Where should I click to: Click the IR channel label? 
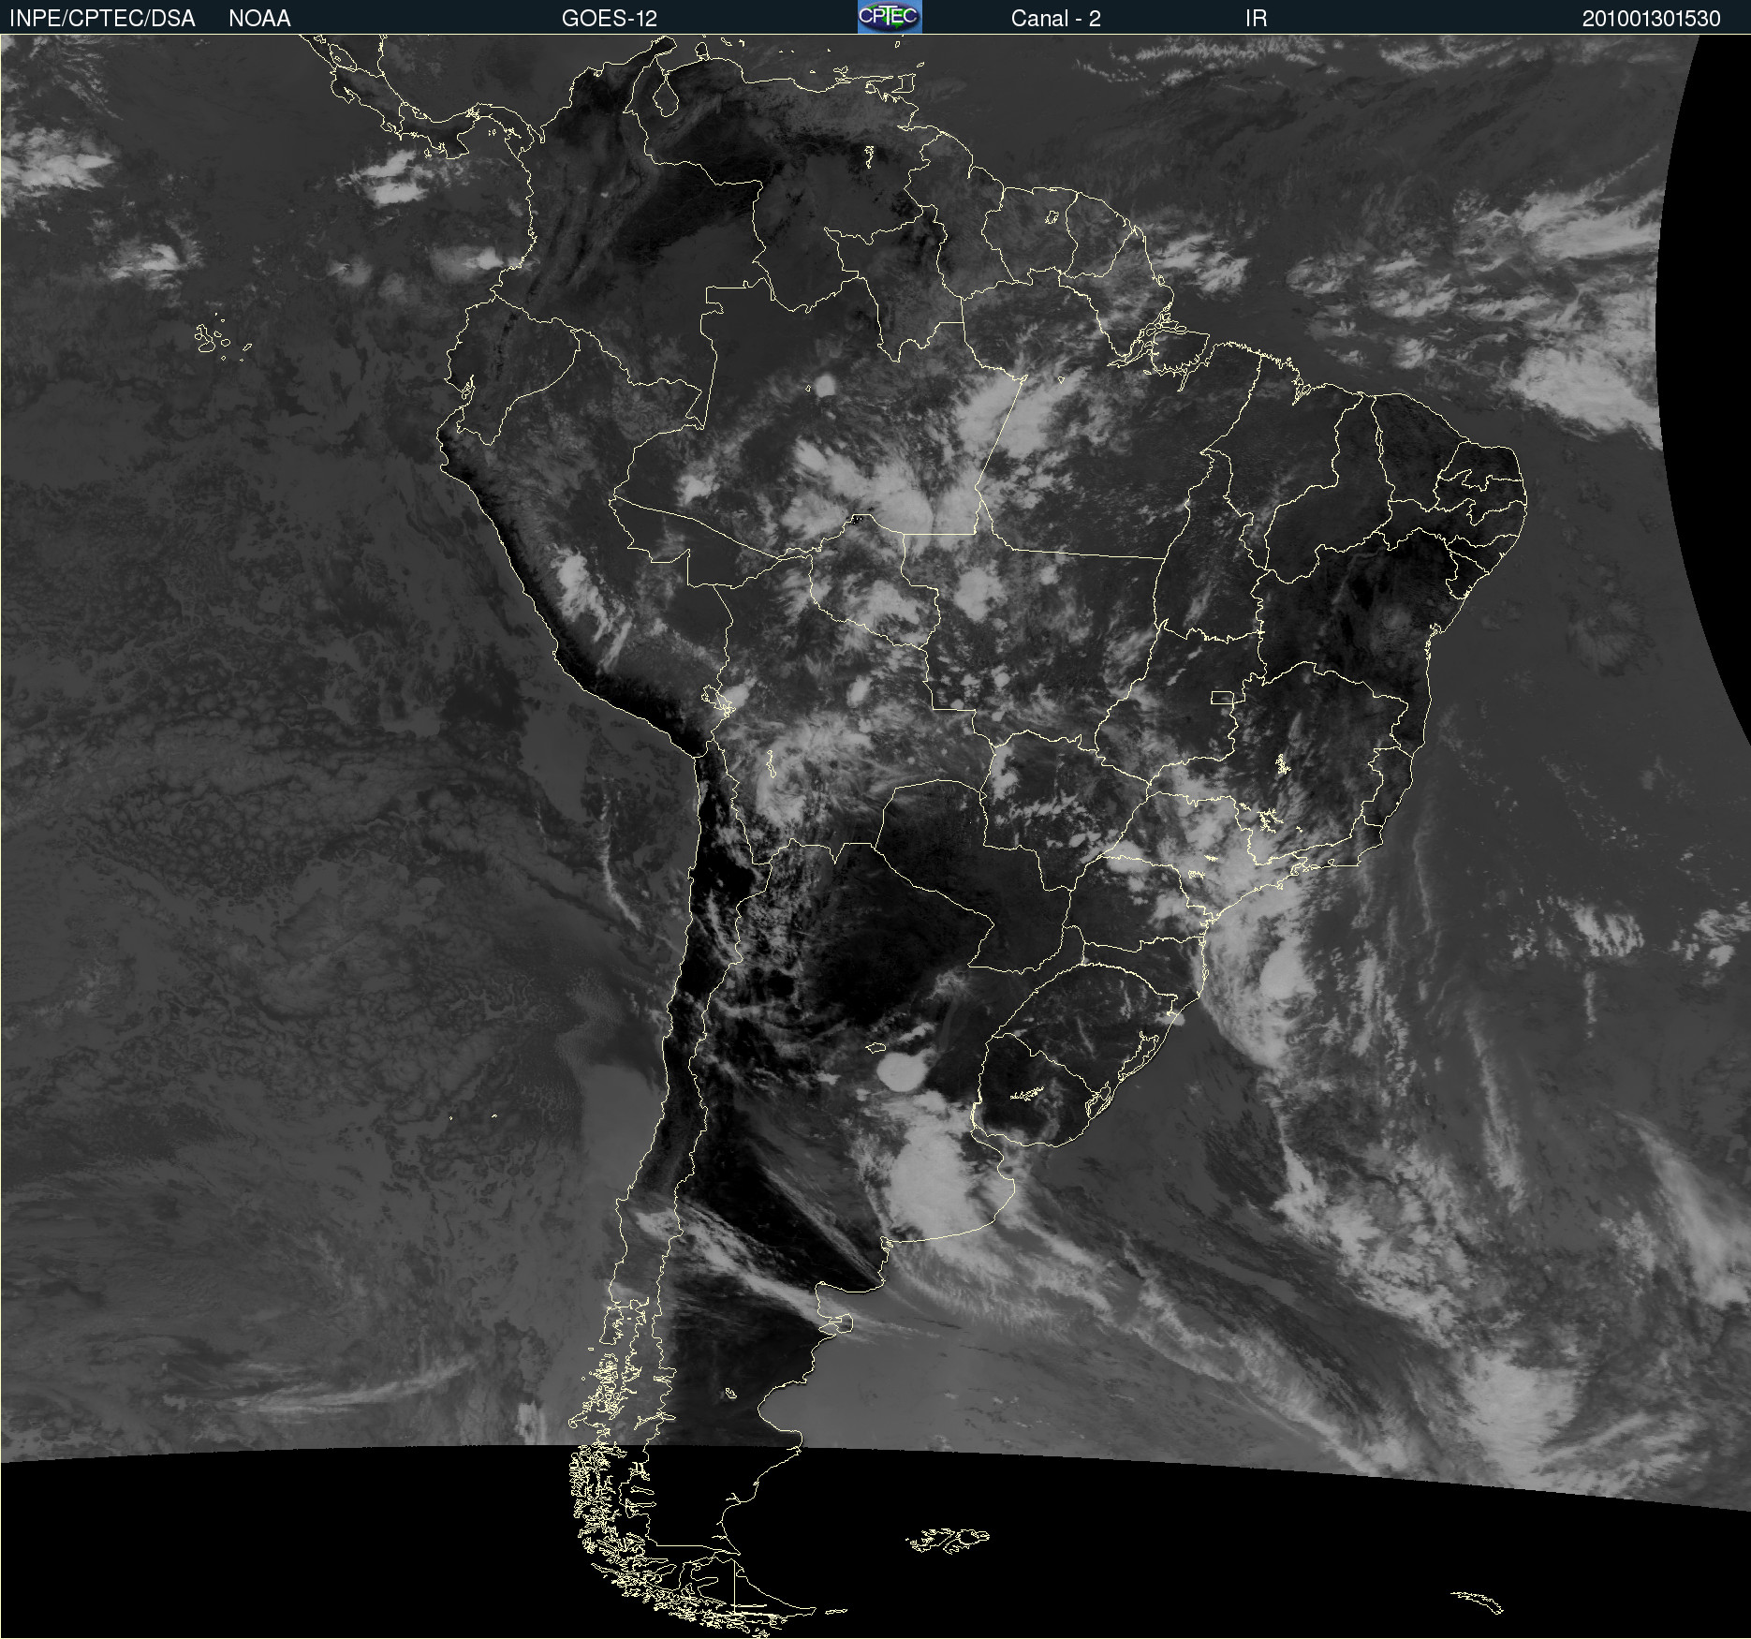pyautogui.click(x=1256, y=19)
